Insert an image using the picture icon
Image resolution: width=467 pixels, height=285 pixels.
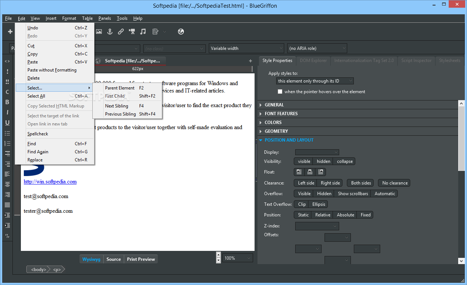pos(99,32)
